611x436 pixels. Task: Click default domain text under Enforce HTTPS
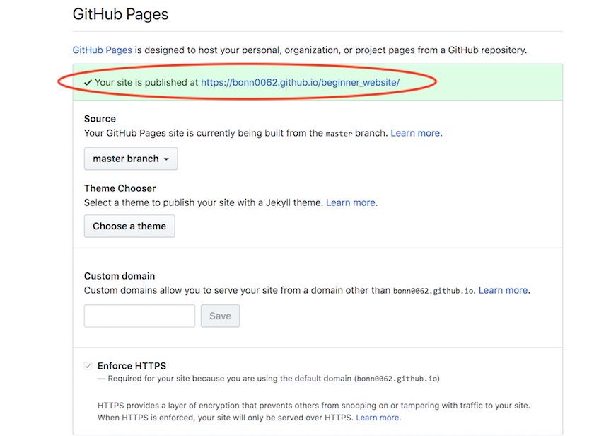[x=396, y=379]
